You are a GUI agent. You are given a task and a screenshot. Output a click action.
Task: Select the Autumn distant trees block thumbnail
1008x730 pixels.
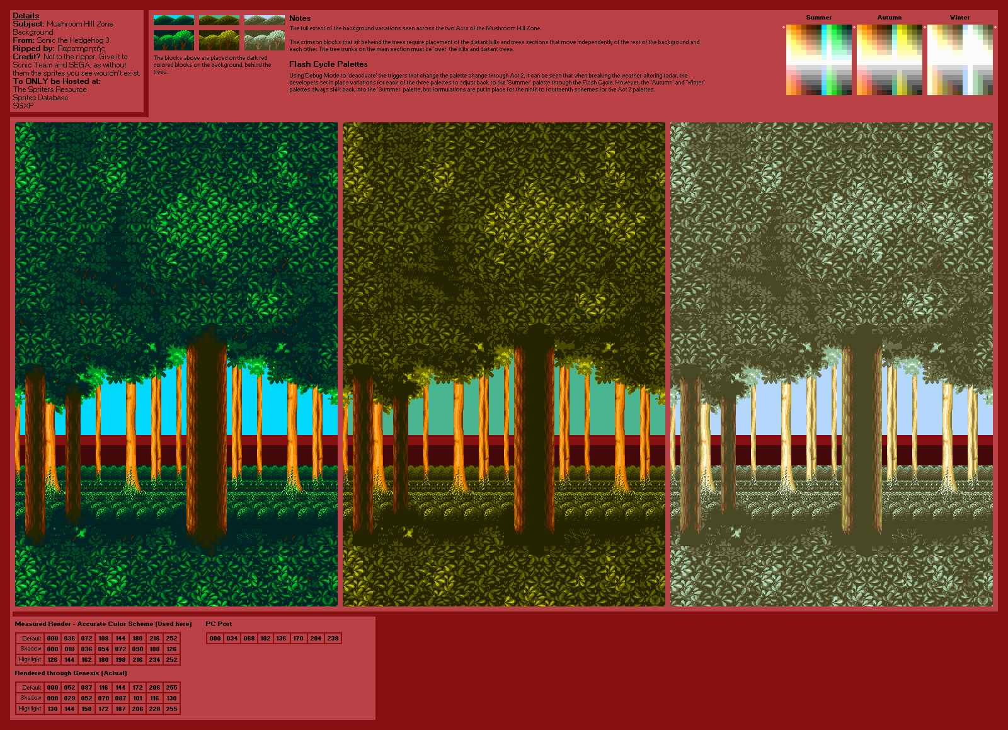tap(219, 40)
